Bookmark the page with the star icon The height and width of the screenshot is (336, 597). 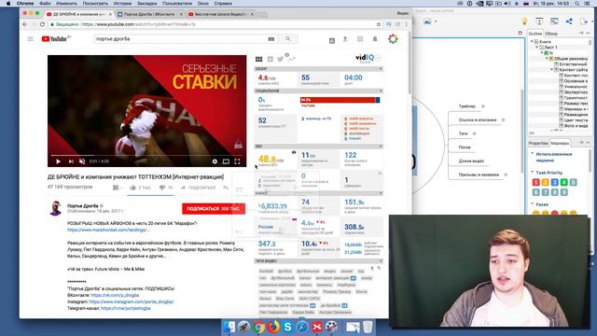coord(379,24)
